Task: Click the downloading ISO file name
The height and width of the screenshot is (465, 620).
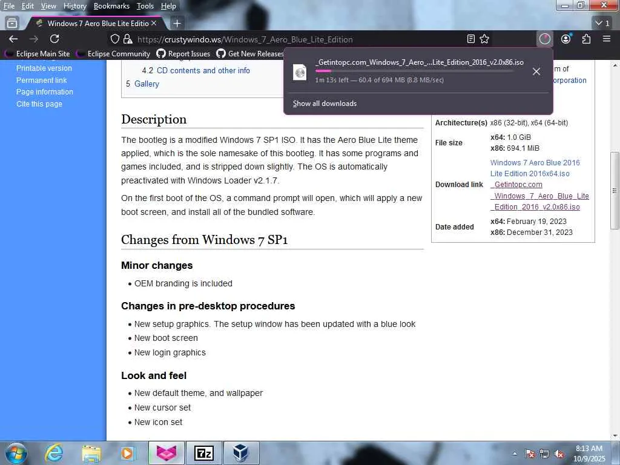Action: point(420,62)
